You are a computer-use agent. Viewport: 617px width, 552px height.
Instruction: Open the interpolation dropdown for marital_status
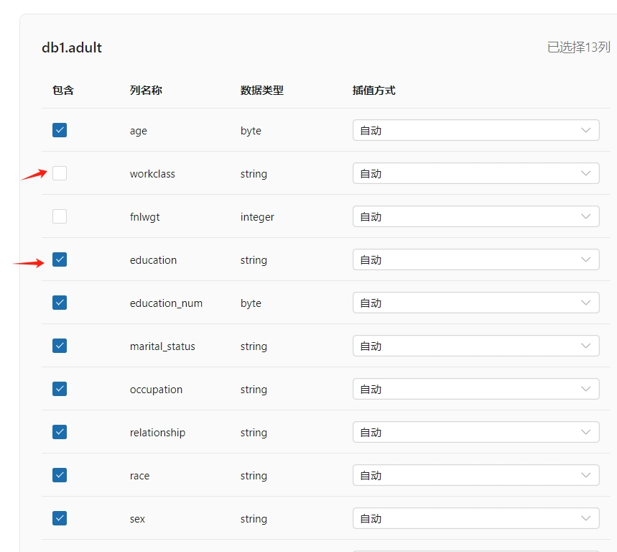[x=475, y=346]
